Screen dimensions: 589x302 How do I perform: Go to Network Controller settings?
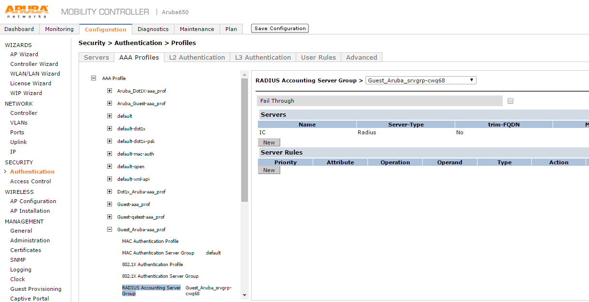click(x=24, y=113)
